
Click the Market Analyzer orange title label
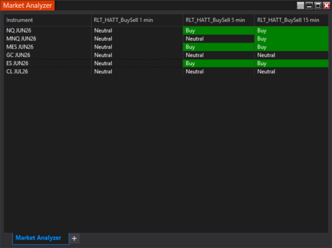[27, 5]
